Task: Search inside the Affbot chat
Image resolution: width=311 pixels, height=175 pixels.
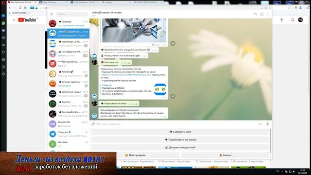Action: click(x=256, y=14)
